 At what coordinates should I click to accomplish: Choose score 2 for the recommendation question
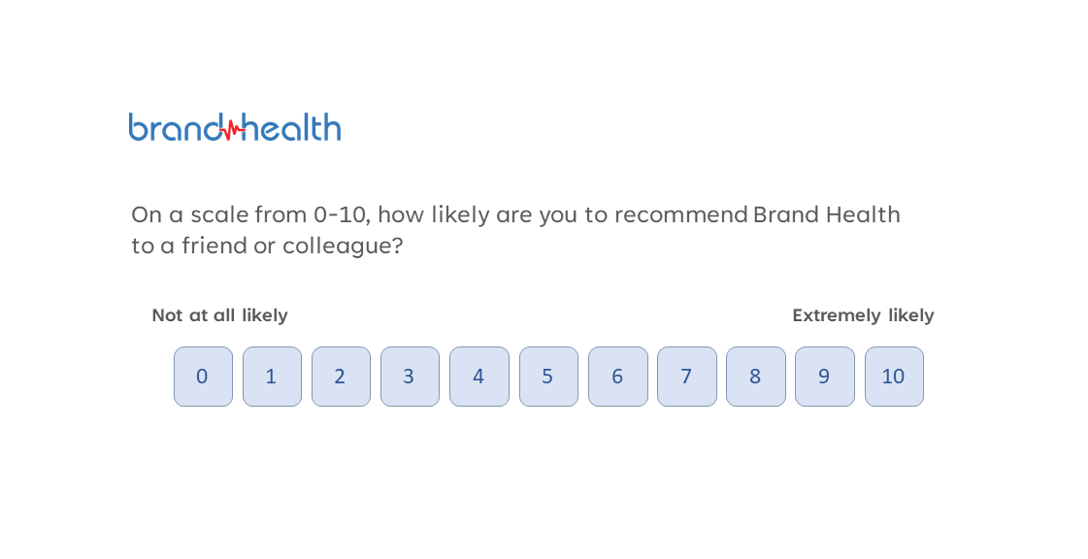point(341,377)
